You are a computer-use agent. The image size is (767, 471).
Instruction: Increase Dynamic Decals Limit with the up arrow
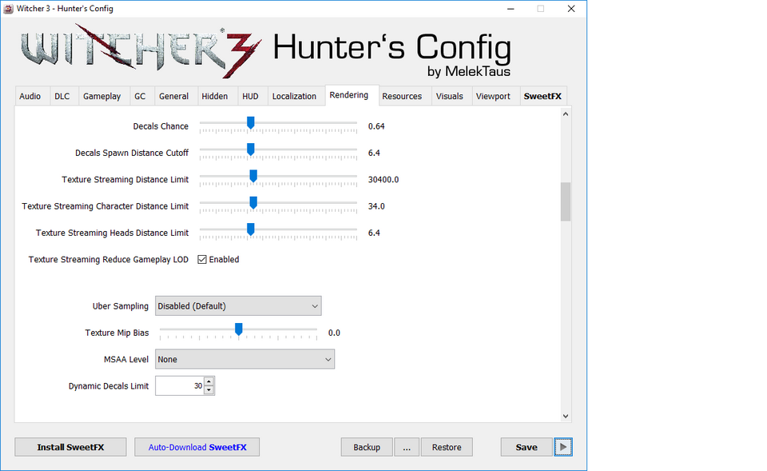(x=209, y=381)
